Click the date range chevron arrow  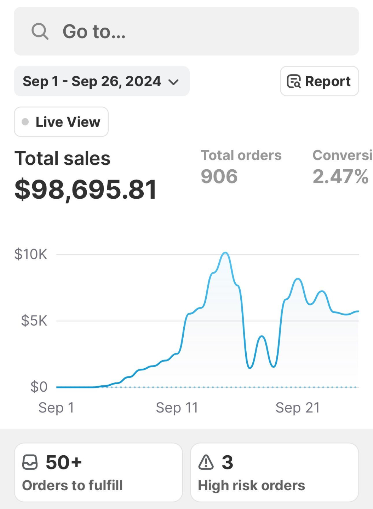point(173,82)
